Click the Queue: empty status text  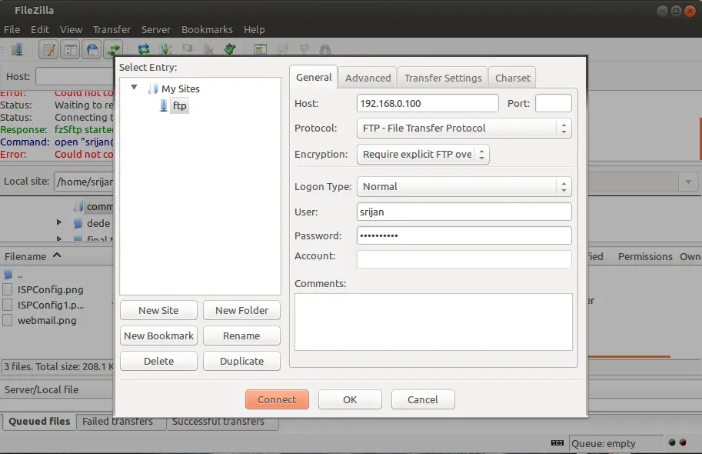pos(603,444)
